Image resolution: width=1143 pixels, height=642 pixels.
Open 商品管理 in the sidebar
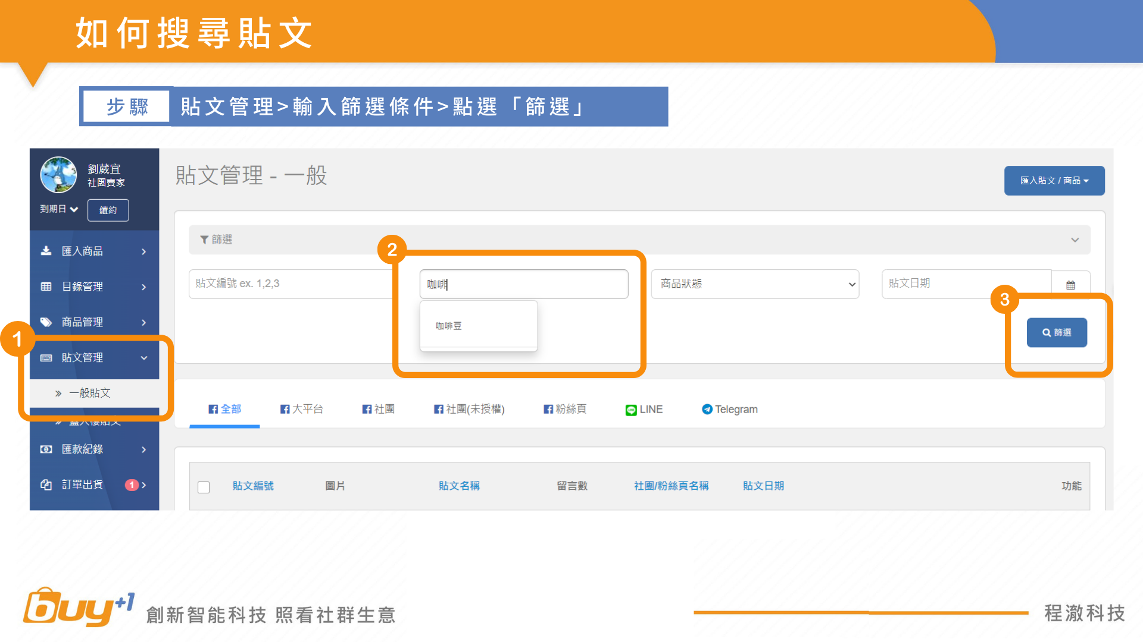pyautogui.click(x=83, y=322)
